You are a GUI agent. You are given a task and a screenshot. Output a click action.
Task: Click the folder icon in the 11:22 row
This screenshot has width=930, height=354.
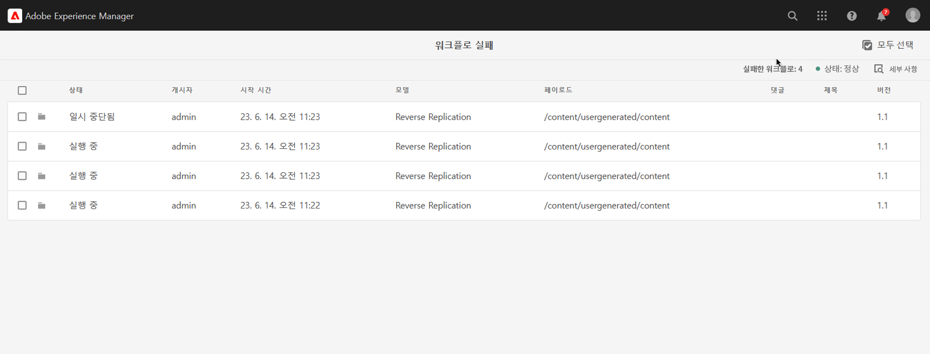[42, 205]
